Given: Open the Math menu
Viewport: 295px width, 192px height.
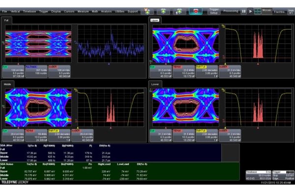Looking at the screenshot, I should [x=95, y=11].
